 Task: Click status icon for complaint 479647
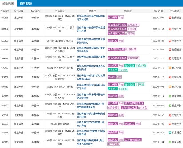click(x=170, y=115)
